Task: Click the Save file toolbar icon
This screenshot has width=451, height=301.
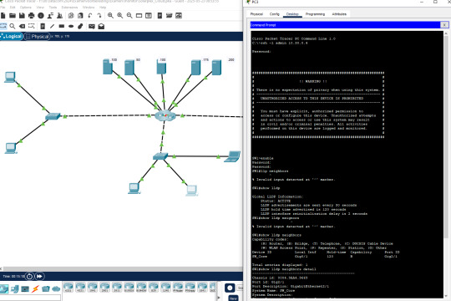Action: [22, 16]
